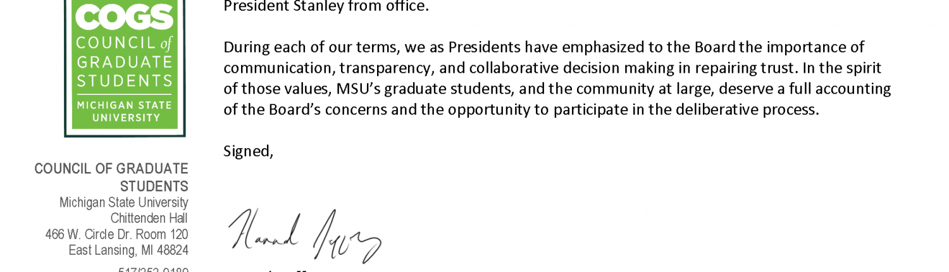Click the 'STUDENTS' heading under Council of Graduate
Viewport: 949px width, 272px height.
click(x=154, y=187)
